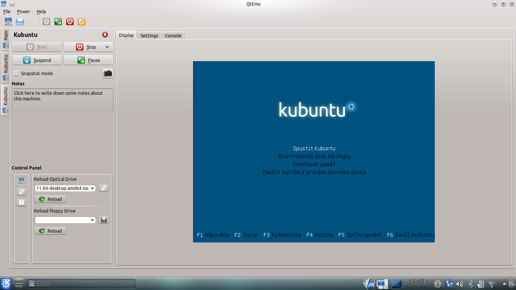The width and height of the screenshot is (516, 290).
Task: Click 'F6 Další možnosti' in the VM display
Action: click(x=411, y=235)
